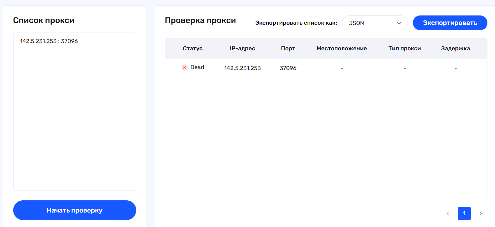The height and width of the screenshot is (227, 495).
Task: Click the Статус column header
Action: click(x=193, y=49)
